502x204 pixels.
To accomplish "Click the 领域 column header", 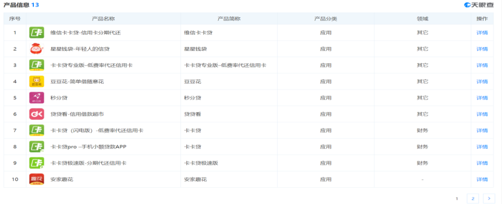I will click(x=422, y=19).
